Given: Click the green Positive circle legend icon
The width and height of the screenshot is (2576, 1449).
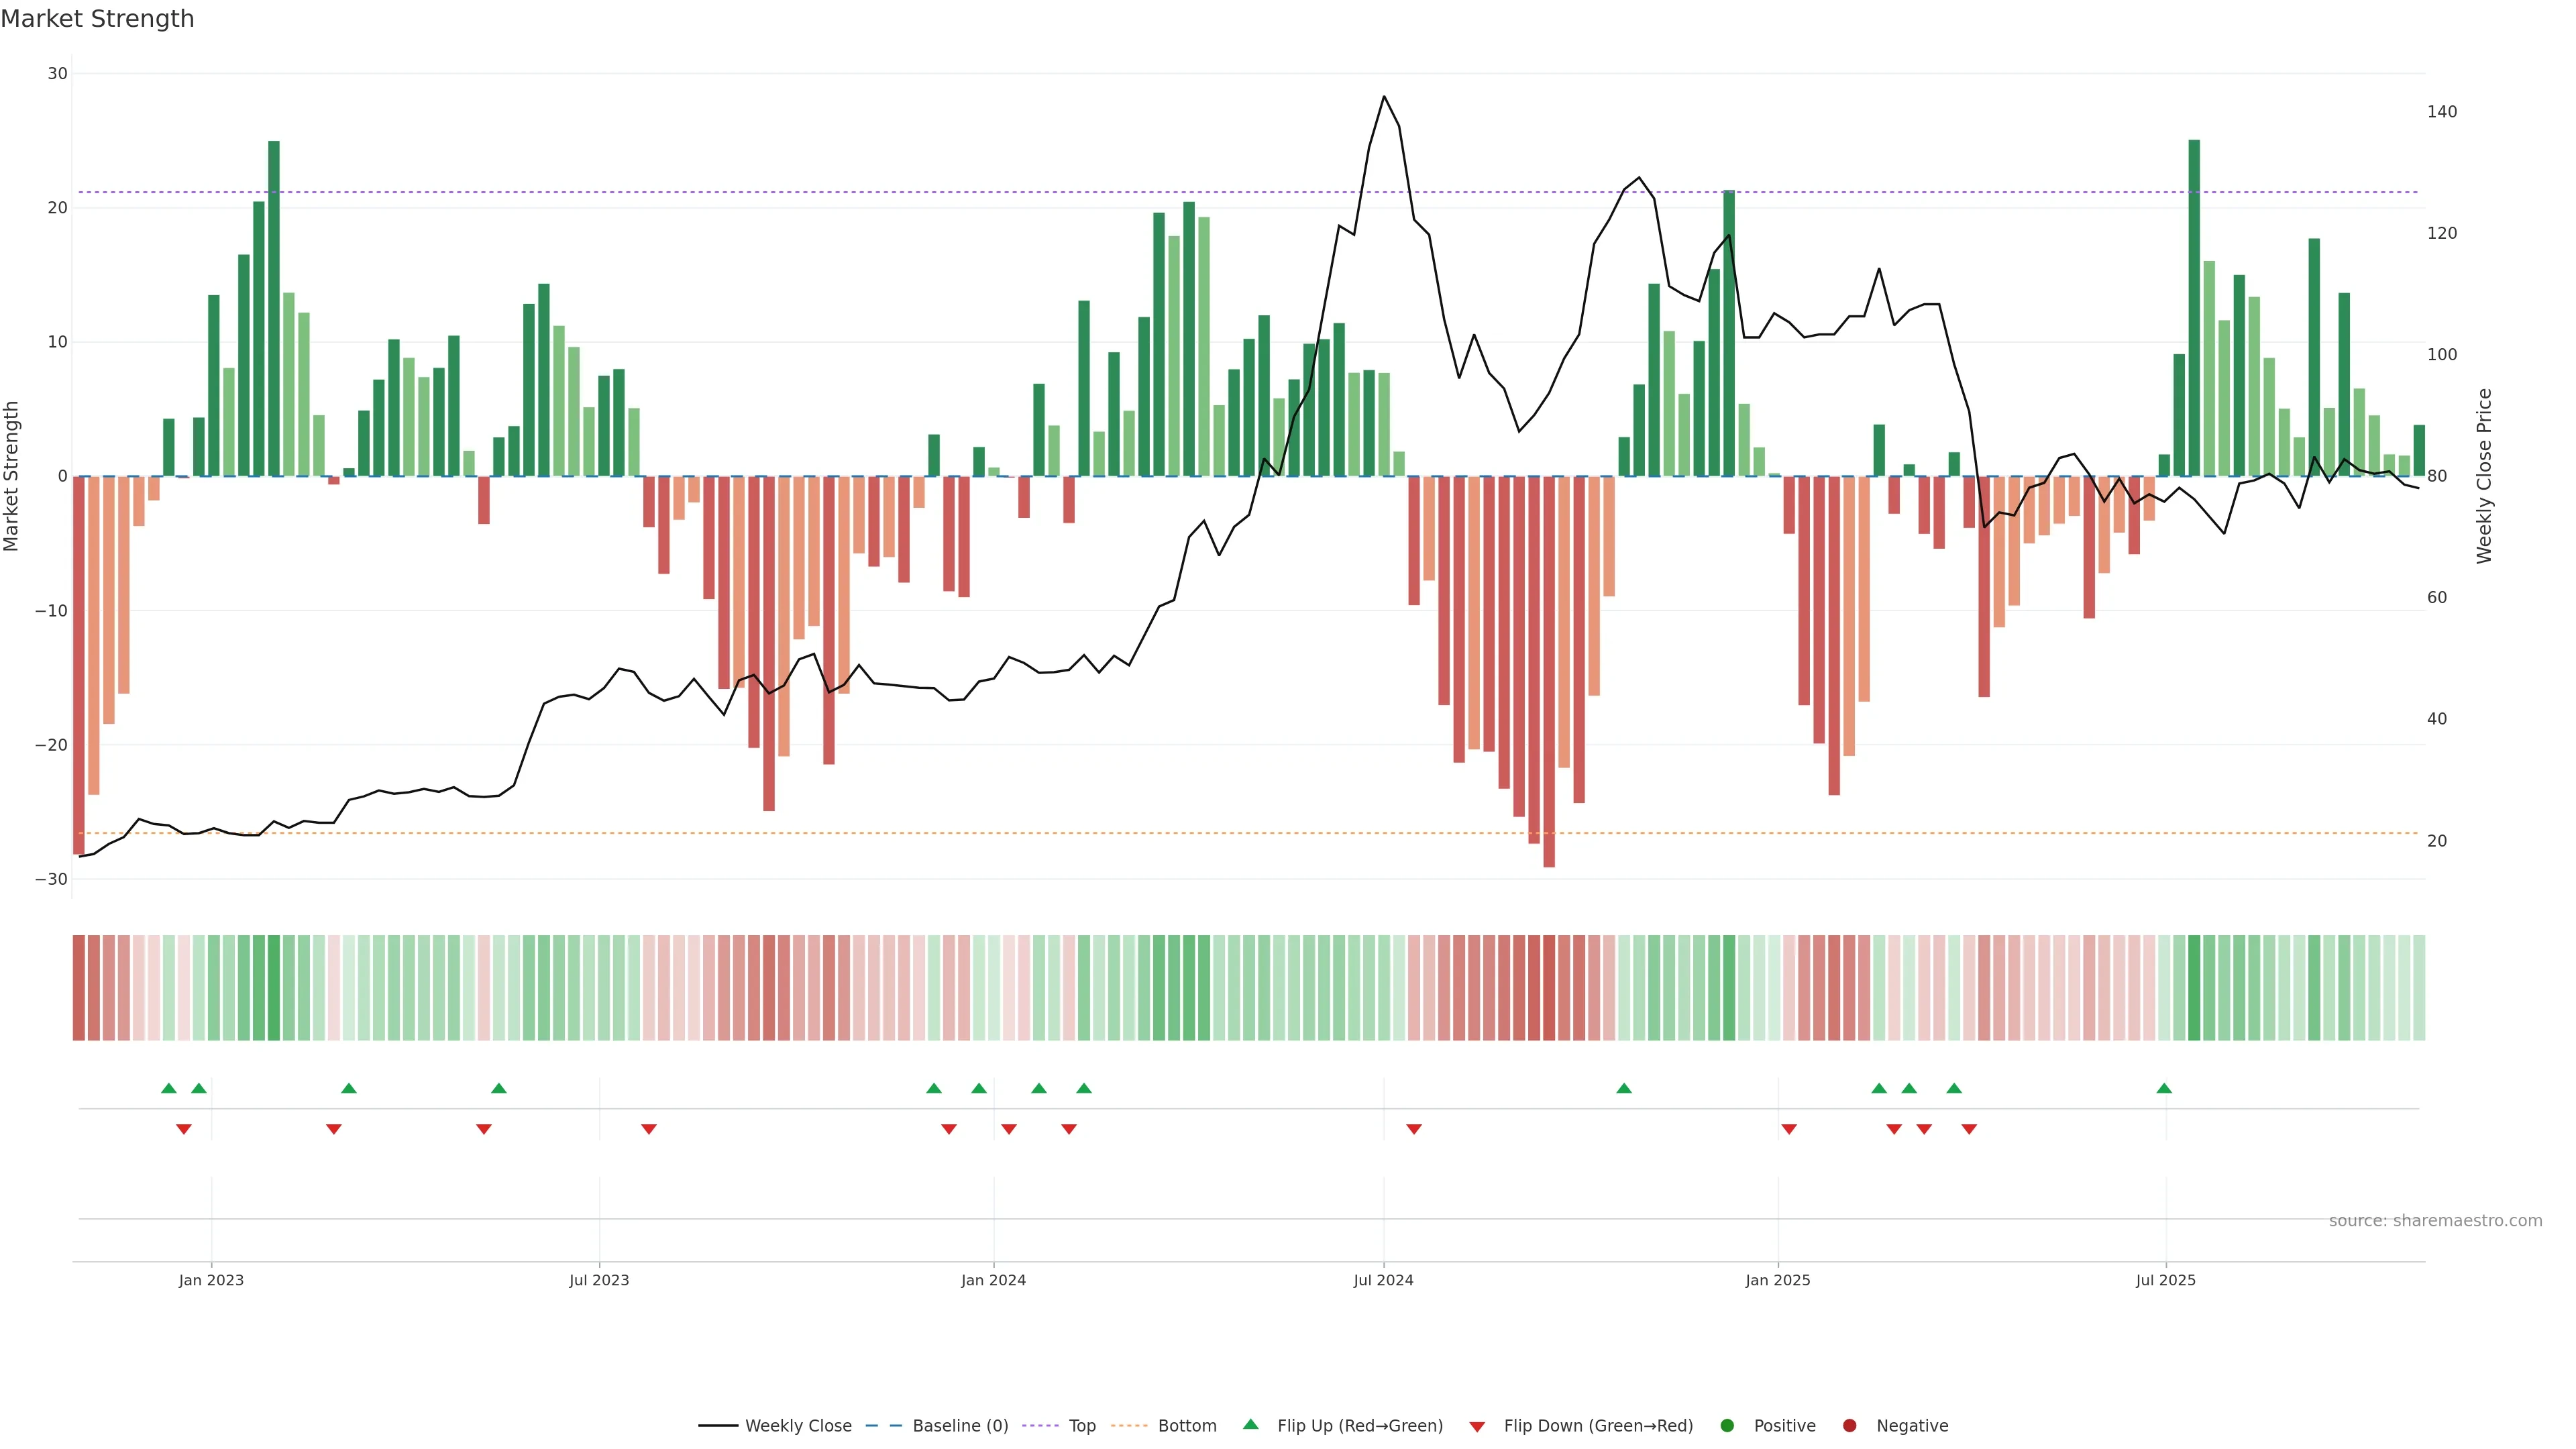Looking at the screenshot, I should tap(1727, 1425).
